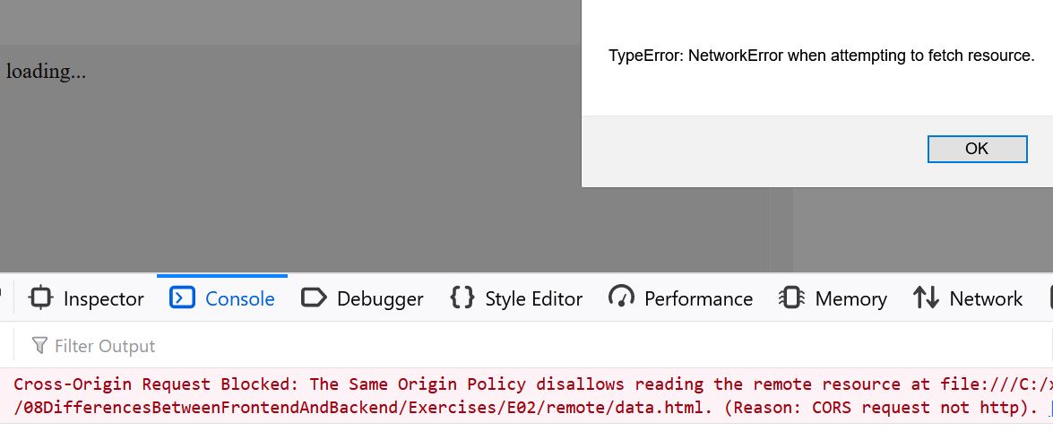Screen dimensions: 1053x440
Task: Switch to the Console tab label
Action: pos(240,299)
